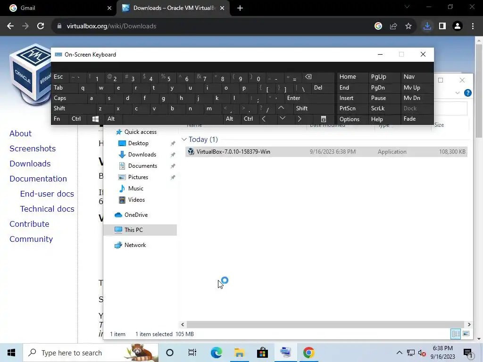483x362 pixels.
Task: Click the web page vertical scrollbar thumb
Action: click(x=479, y=91)
